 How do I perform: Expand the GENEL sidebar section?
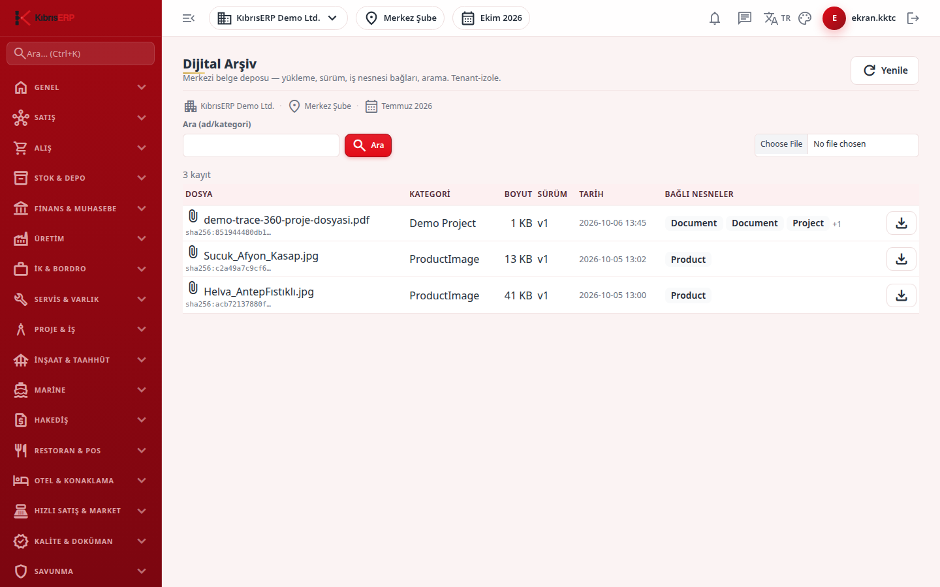click(81, 87)
